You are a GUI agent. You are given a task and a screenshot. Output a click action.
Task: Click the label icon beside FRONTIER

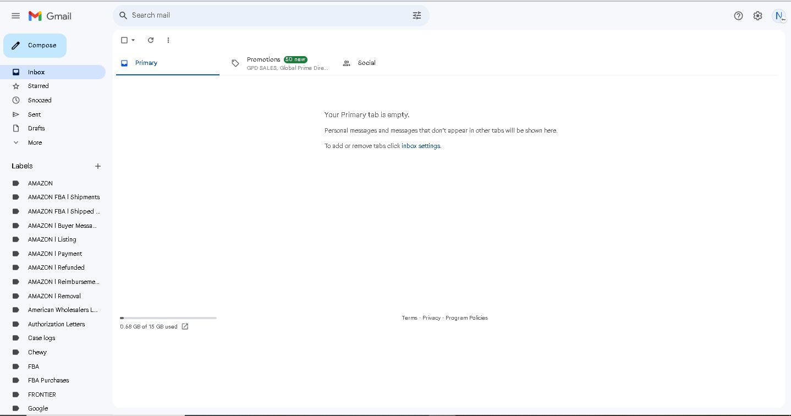point(16,395)
